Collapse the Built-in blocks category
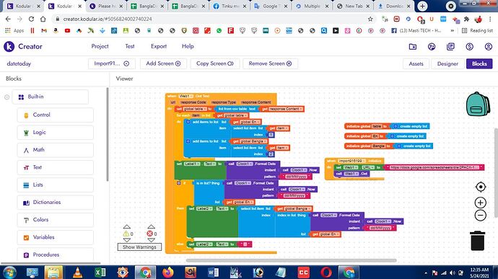Screen dimensions: 498x279 coord(6,97)
